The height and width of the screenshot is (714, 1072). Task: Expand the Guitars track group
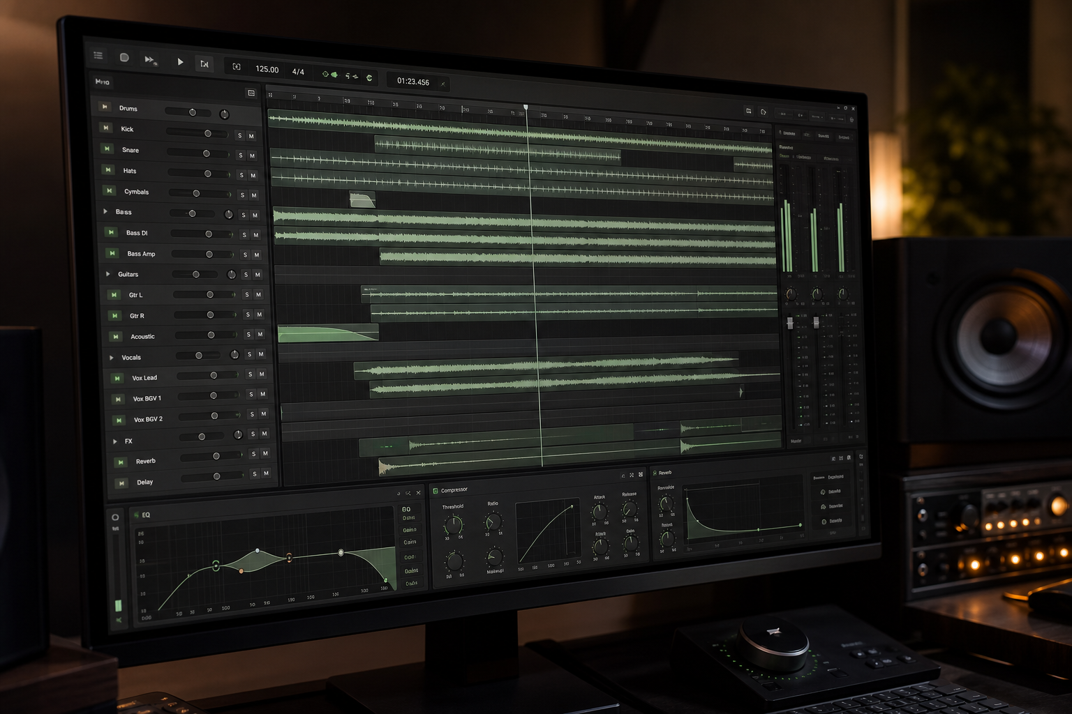point(108,274)
